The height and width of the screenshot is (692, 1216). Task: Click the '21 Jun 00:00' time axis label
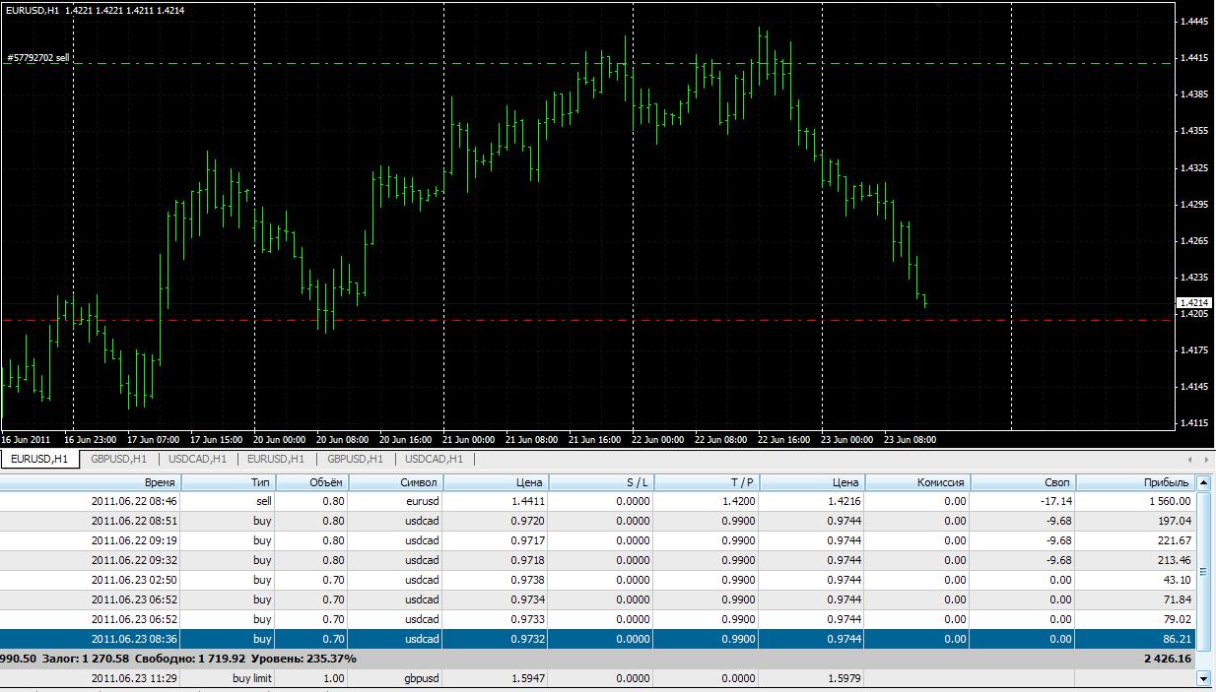469,440
